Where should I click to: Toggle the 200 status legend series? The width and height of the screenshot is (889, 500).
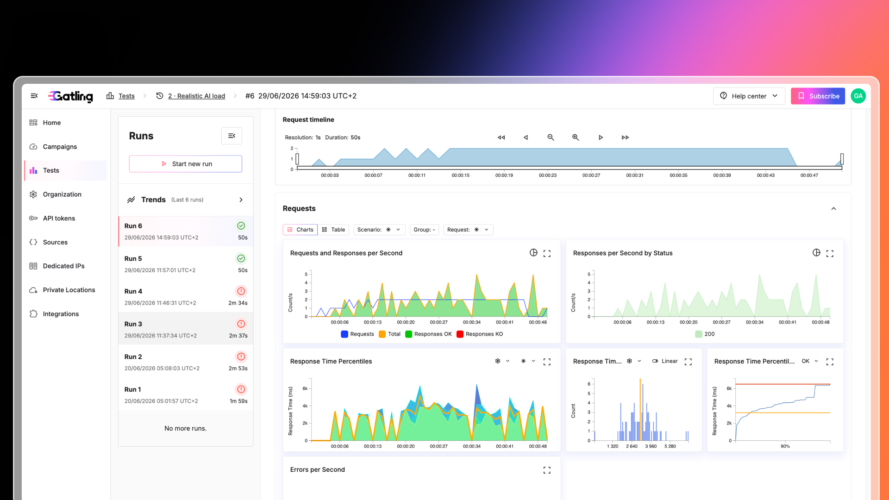click(x=705, y=334)
